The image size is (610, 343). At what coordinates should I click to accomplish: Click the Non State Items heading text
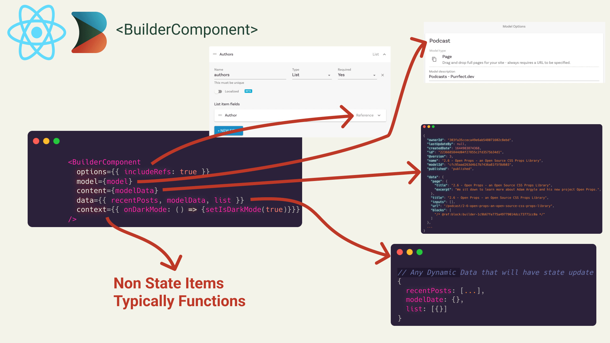pyautogui.click(x=169, y=283)
